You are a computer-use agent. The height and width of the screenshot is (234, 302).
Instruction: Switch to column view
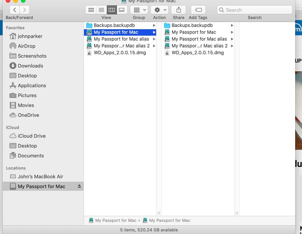point(112,10)
